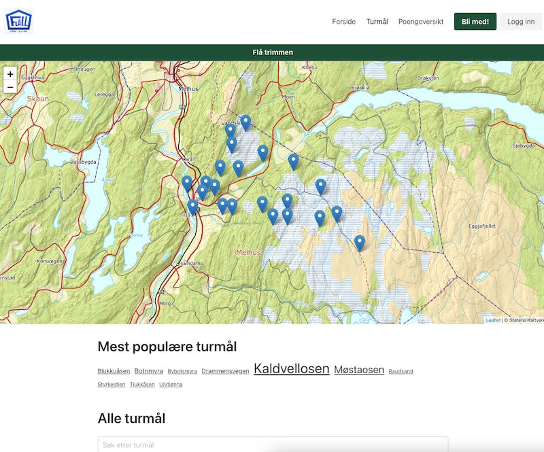
Task: Open the Kaldvellosen destination link
Action: [291, 369]
